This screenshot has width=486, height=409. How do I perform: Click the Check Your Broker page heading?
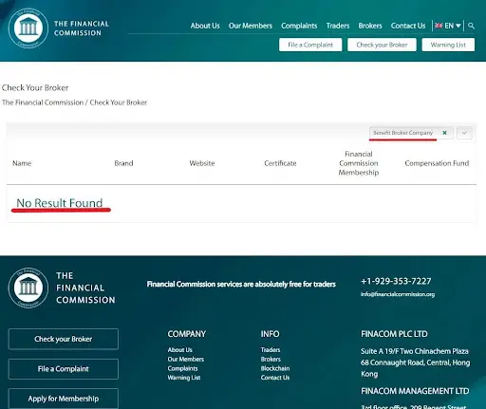tap(35, 87)
